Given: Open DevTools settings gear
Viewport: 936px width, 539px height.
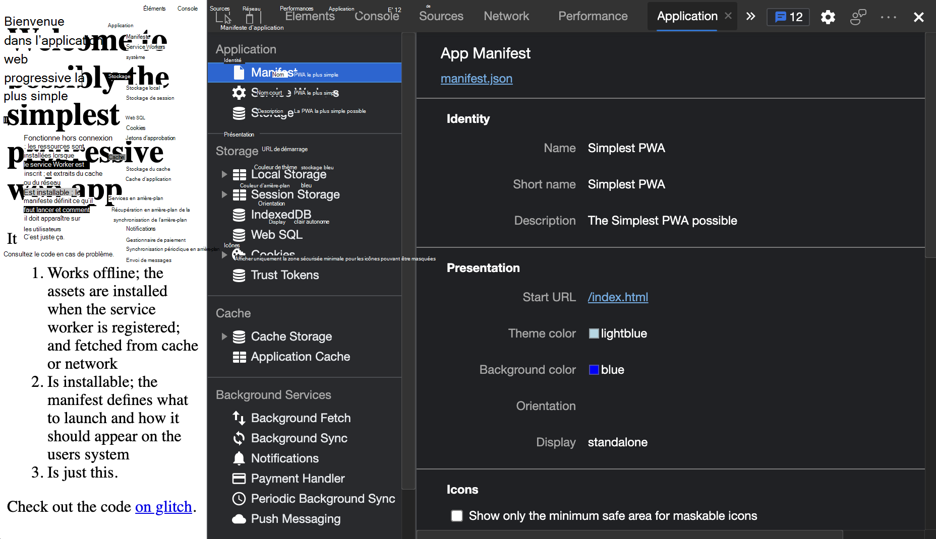Looking at the screenshot, I should coord(828,17).
